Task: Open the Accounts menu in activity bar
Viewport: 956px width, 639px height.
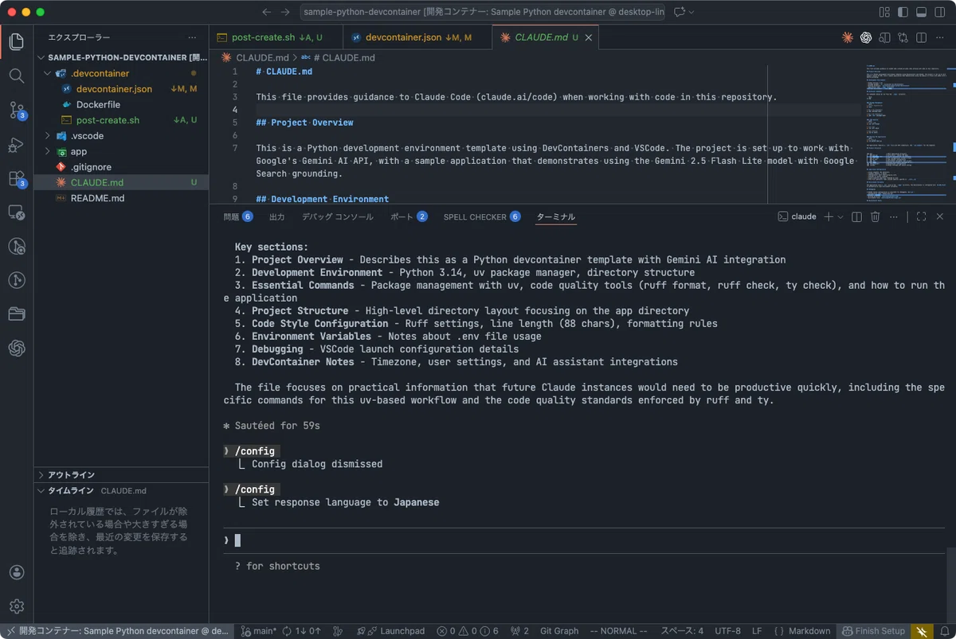Action: [17, 572]
